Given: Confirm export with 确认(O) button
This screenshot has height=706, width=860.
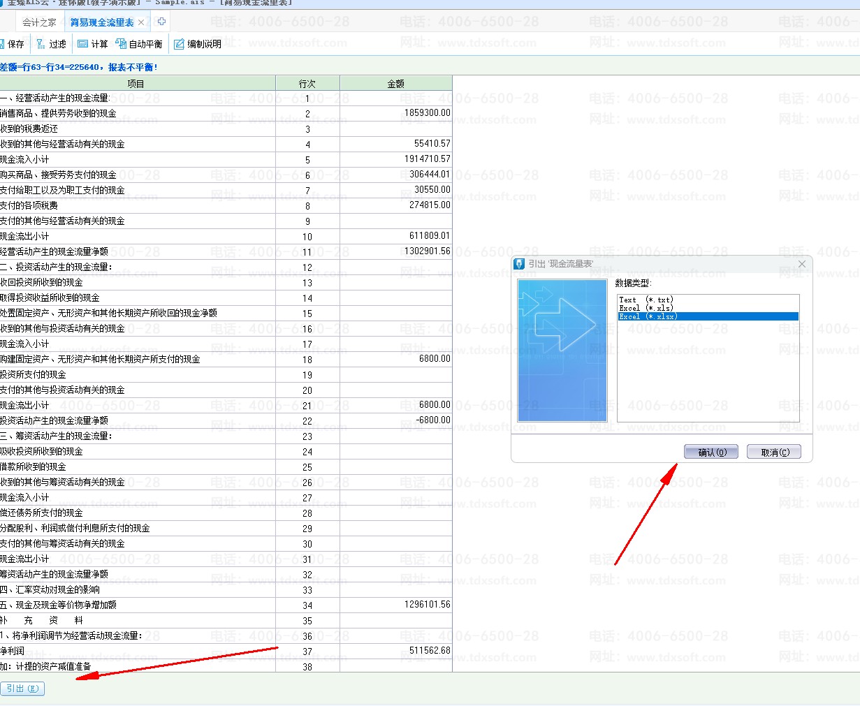Looking at the screenshot, I should point(712,453).
